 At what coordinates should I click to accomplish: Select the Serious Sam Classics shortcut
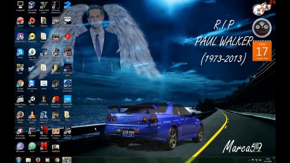pyautogui.click(x=56, y=101)
